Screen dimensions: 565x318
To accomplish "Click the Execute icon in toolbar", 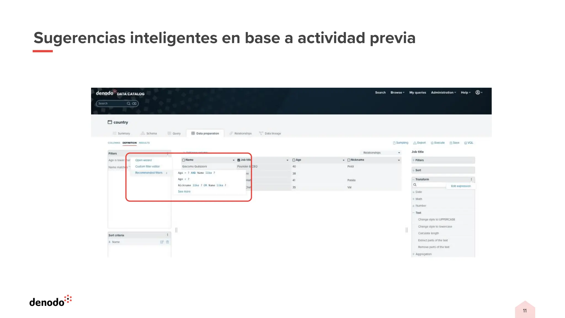I will point(432,143).
